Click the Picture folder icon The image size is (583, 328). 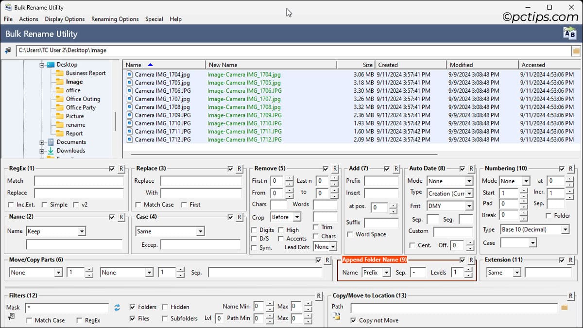pyautogui.click(x=60, y=116)
